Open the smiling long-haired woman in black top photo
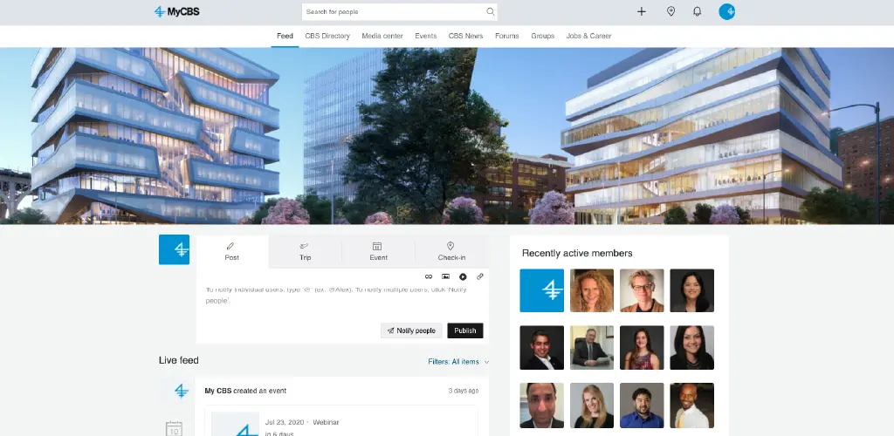Image resolution: width=894 pixels, height=436 pixels. point(692,347)
